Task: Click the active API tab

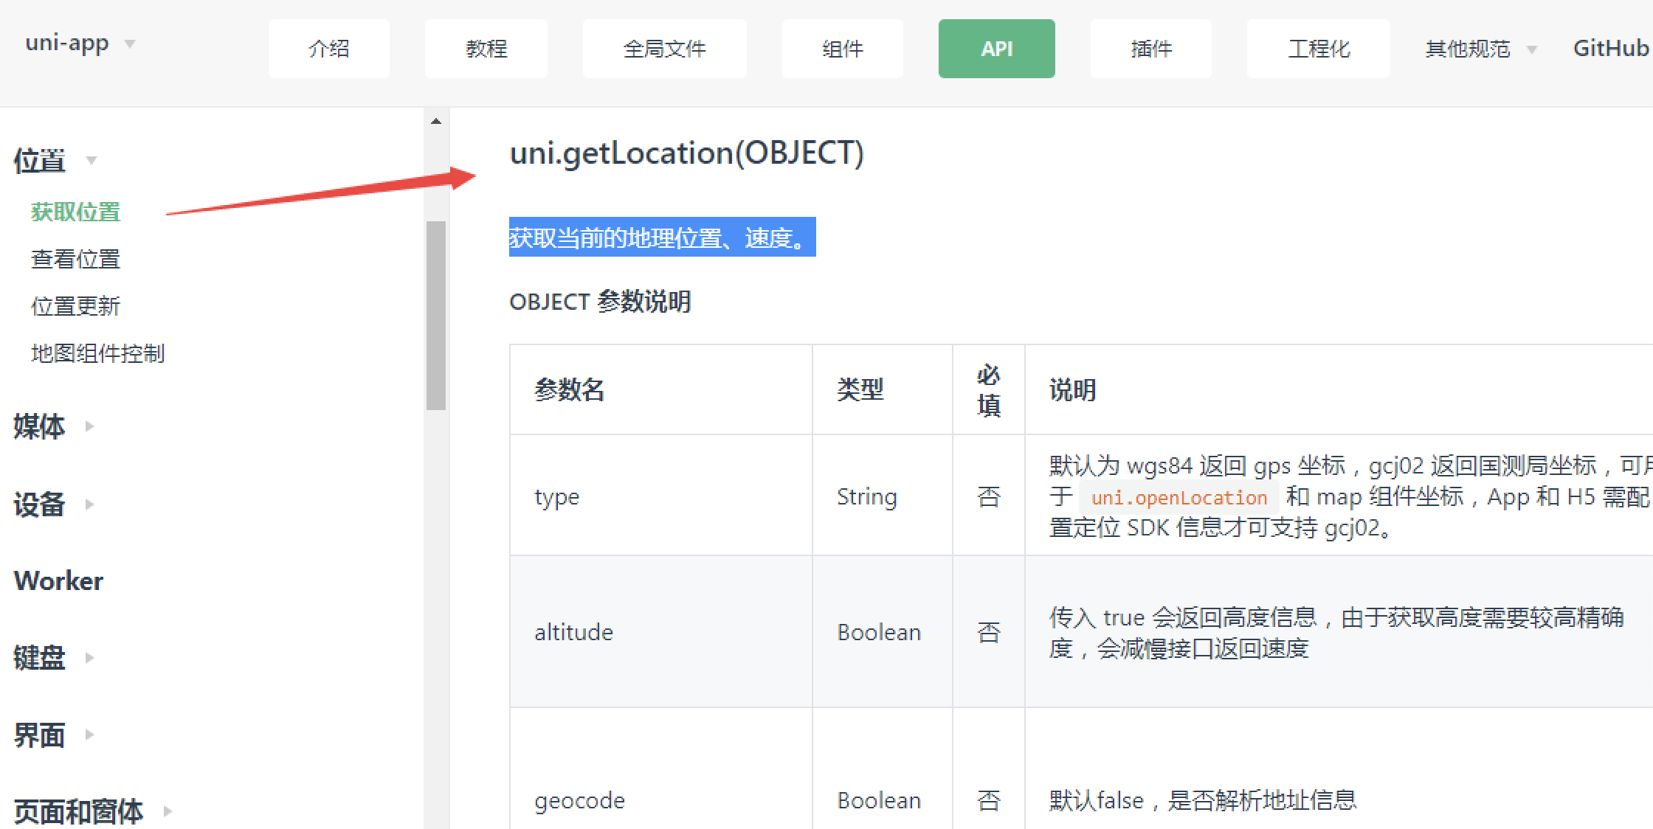Action: (996, 49)
